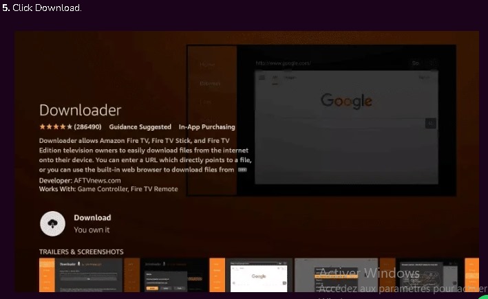Click the Google logo in the preview
488x299 pixels.
[x=346, y=101]
